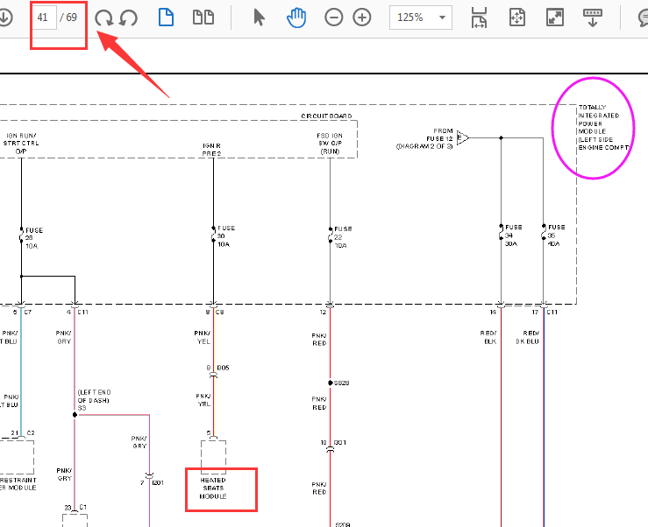Switch to single page view
Image resolution: width=648 pixels, height=527 pixels.
coord(166,18)
